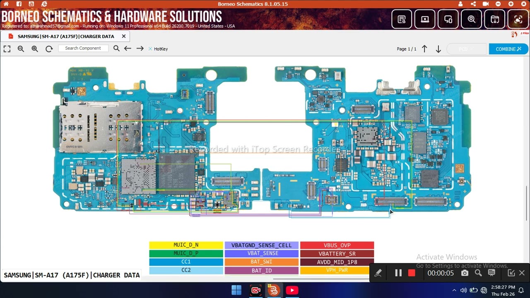This screenshot has height=298, width=530.
Task: Open the multi-device icon in header
Action: point(448,19)
